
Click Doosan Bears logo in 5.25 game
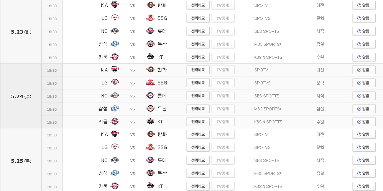150,173
